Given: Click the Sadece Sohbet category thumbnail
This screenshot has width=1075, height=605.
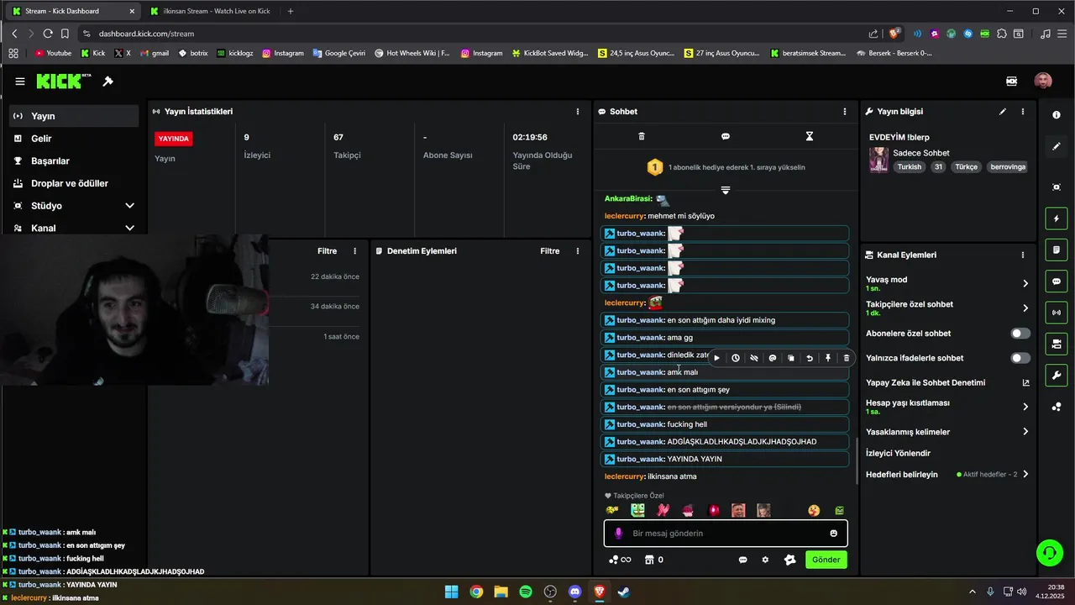Looking at the screenshot, I should point(878,160).
